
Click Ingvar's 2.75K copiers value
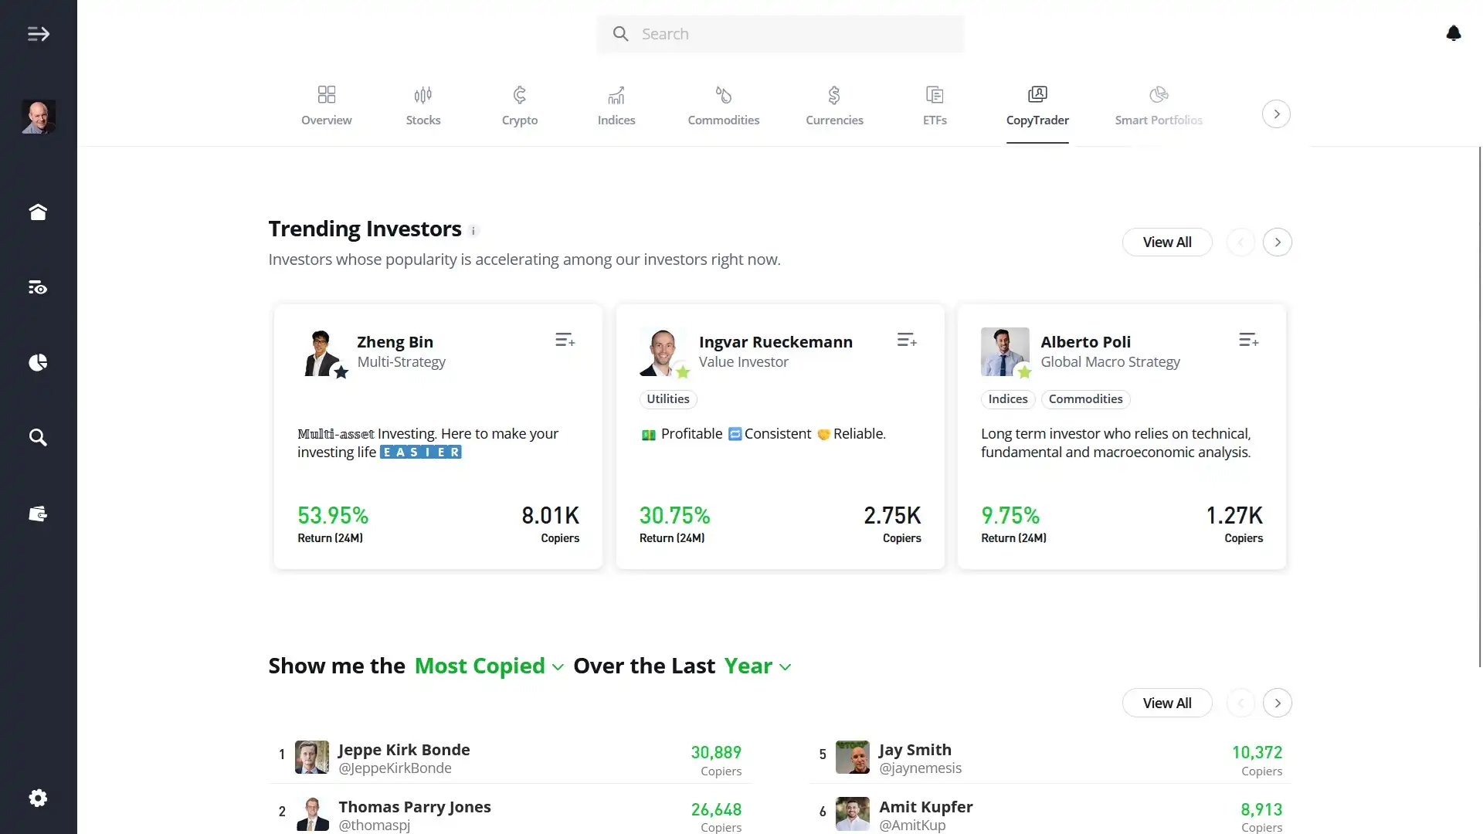click(x=892, y=515)
